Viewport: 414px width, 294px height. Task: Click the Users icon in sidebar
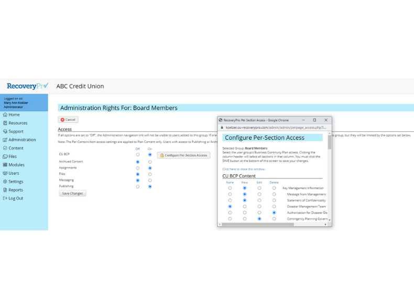click(x=5, y=173)
